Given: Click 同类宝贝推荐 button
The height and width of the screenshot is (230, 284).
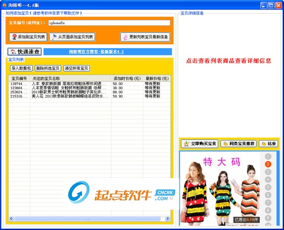Looking at the screenshot, I should tap(239, 144).
